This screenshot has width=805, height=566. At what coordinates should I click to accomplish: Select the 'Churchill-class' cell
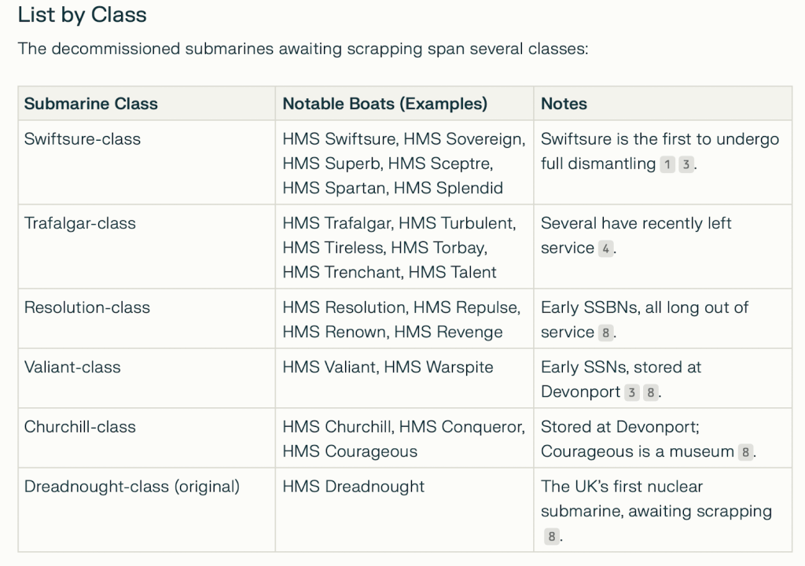(80, 427)
